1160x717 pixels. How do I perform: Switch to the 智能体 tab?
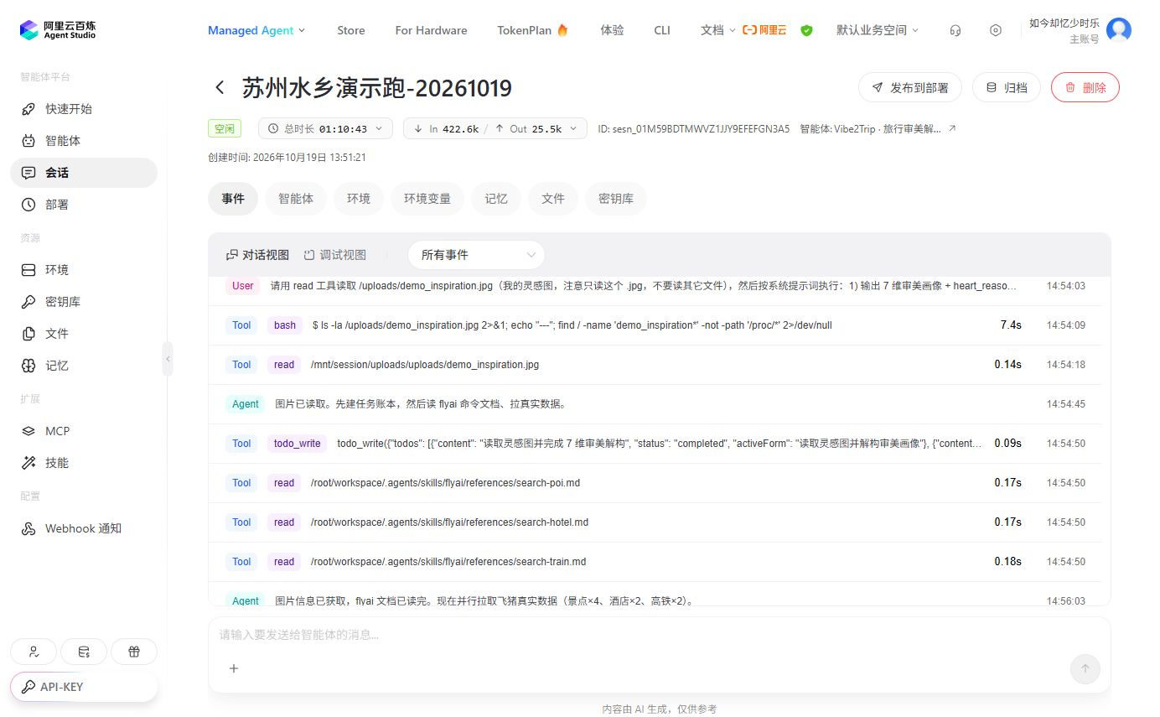296,199
